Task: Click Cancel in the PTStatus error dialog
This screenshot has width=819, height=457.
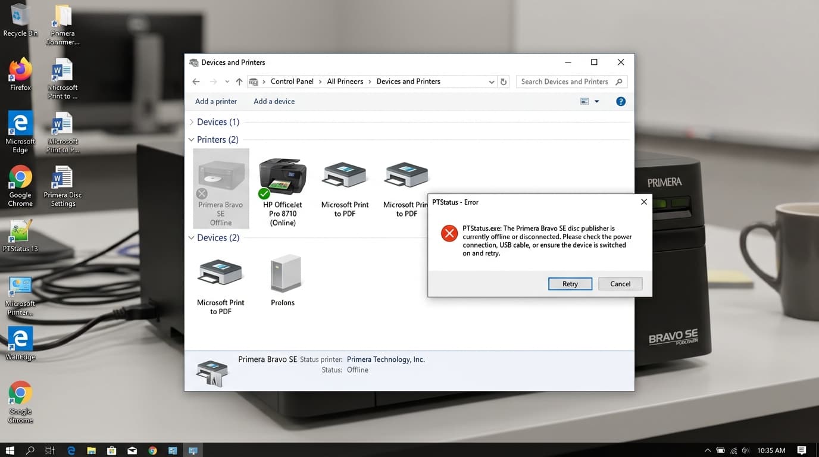Action: click(620, 284)
